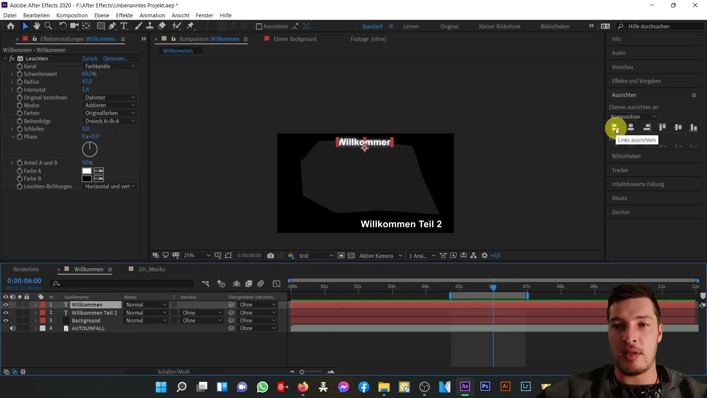Select the Puppet Pin tool
Image resolution: width=707 pixels, height=398 pixels.
tap(190, 26)
